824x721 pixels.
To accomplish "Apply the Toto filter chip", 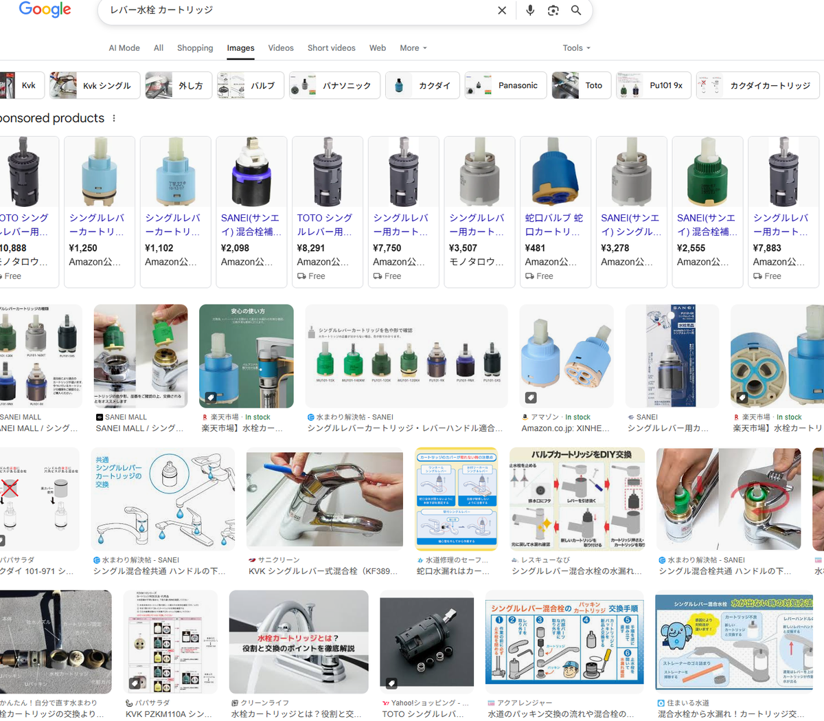I will (582, 85).
